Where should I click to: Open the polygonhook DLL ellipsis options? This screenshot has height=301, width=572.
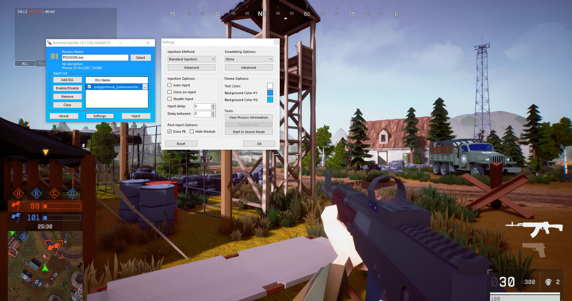[x=145, y=87]
